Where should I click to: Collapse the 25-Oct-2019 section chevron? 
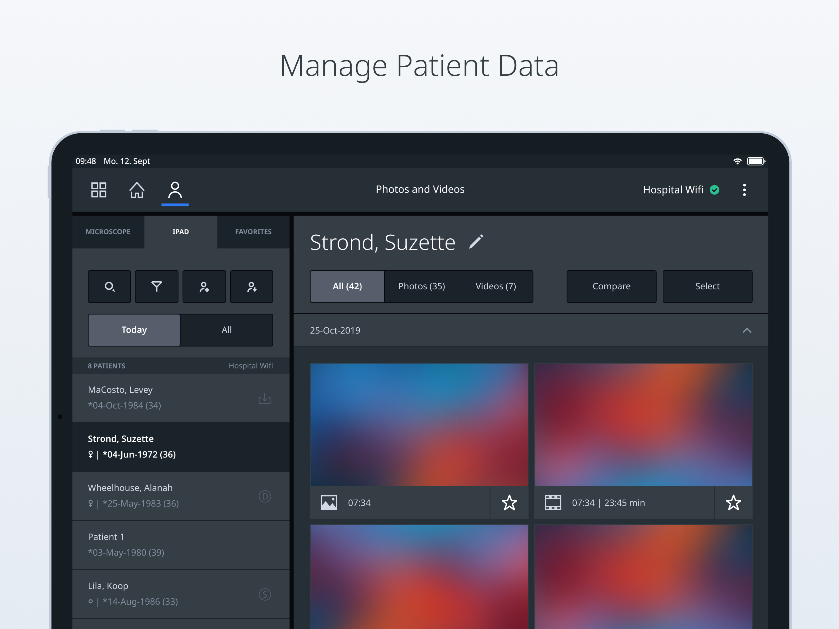[x=747, y=330]
